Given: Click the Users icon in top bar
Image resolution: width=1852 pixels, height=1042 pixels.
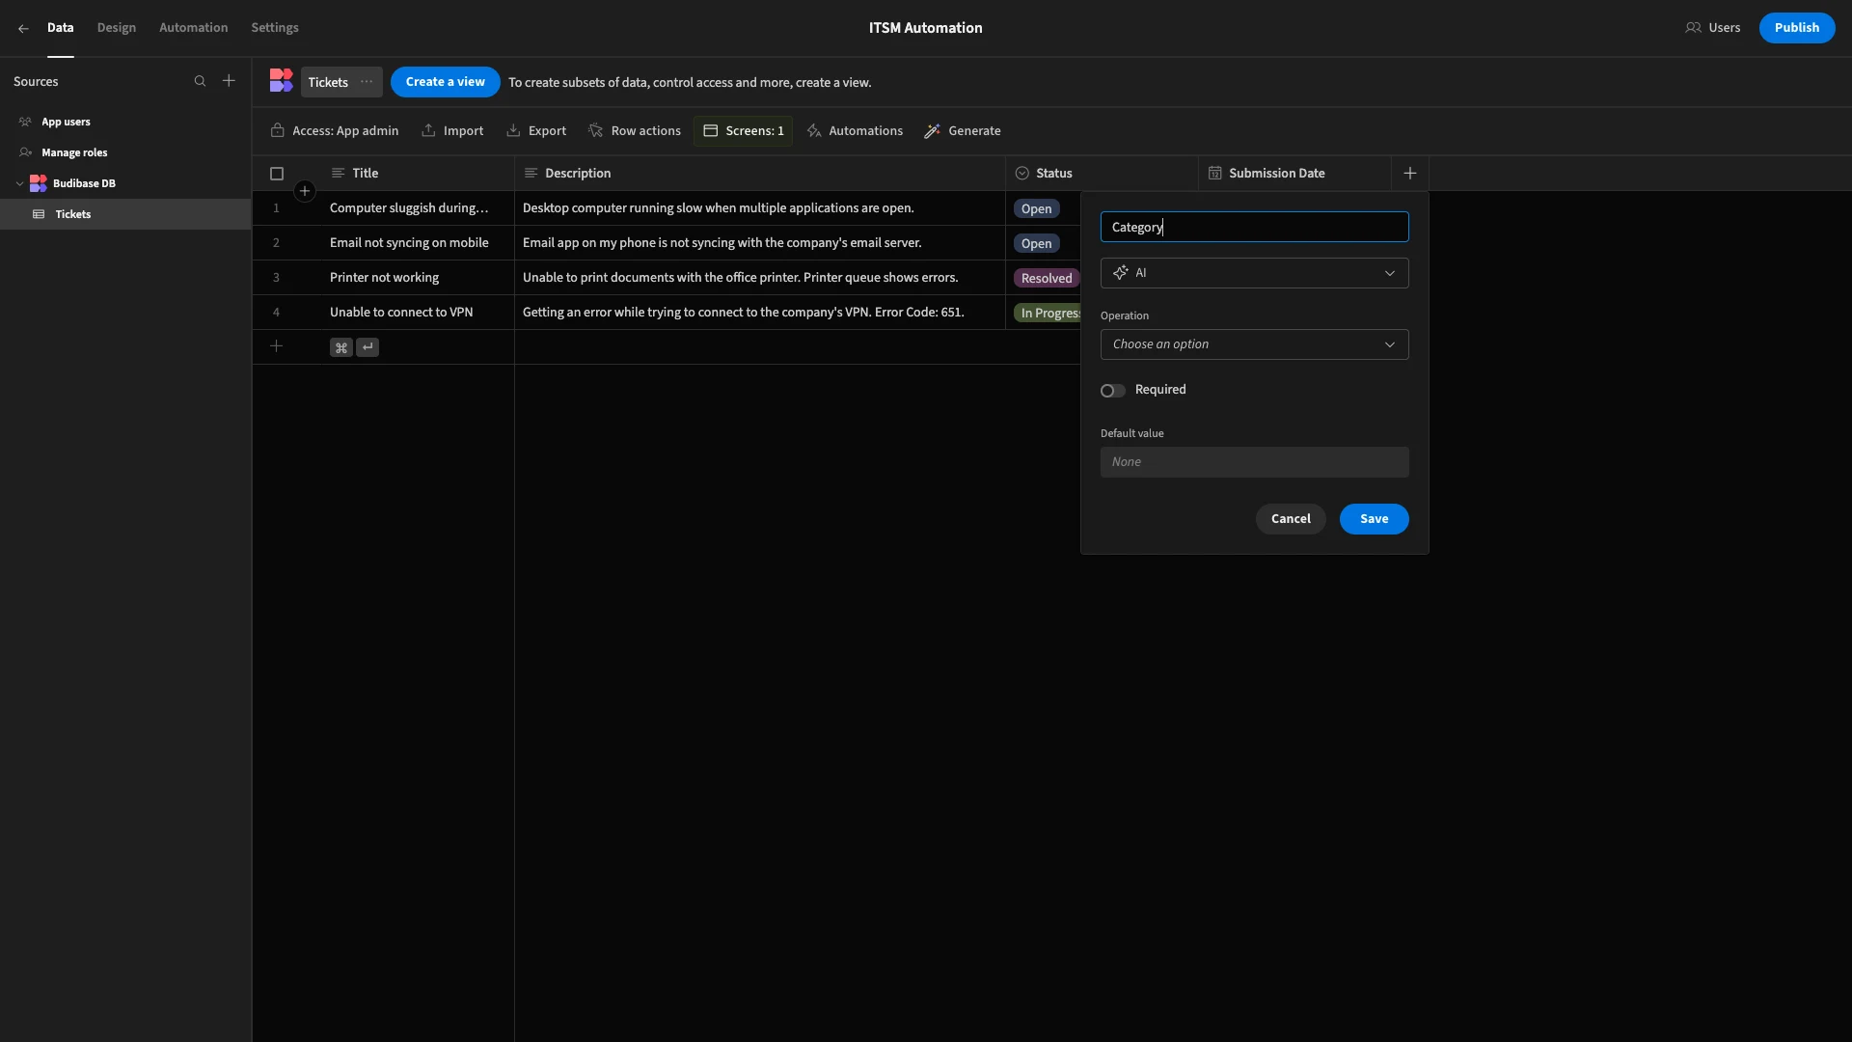Looking at the screenshot, I should pos(1693,28).
